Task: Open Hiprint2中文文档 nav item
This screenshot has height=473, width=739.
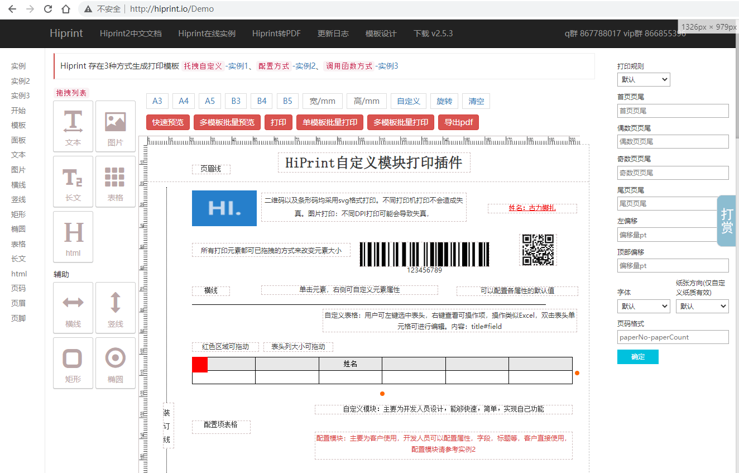Action: [131, 34]
